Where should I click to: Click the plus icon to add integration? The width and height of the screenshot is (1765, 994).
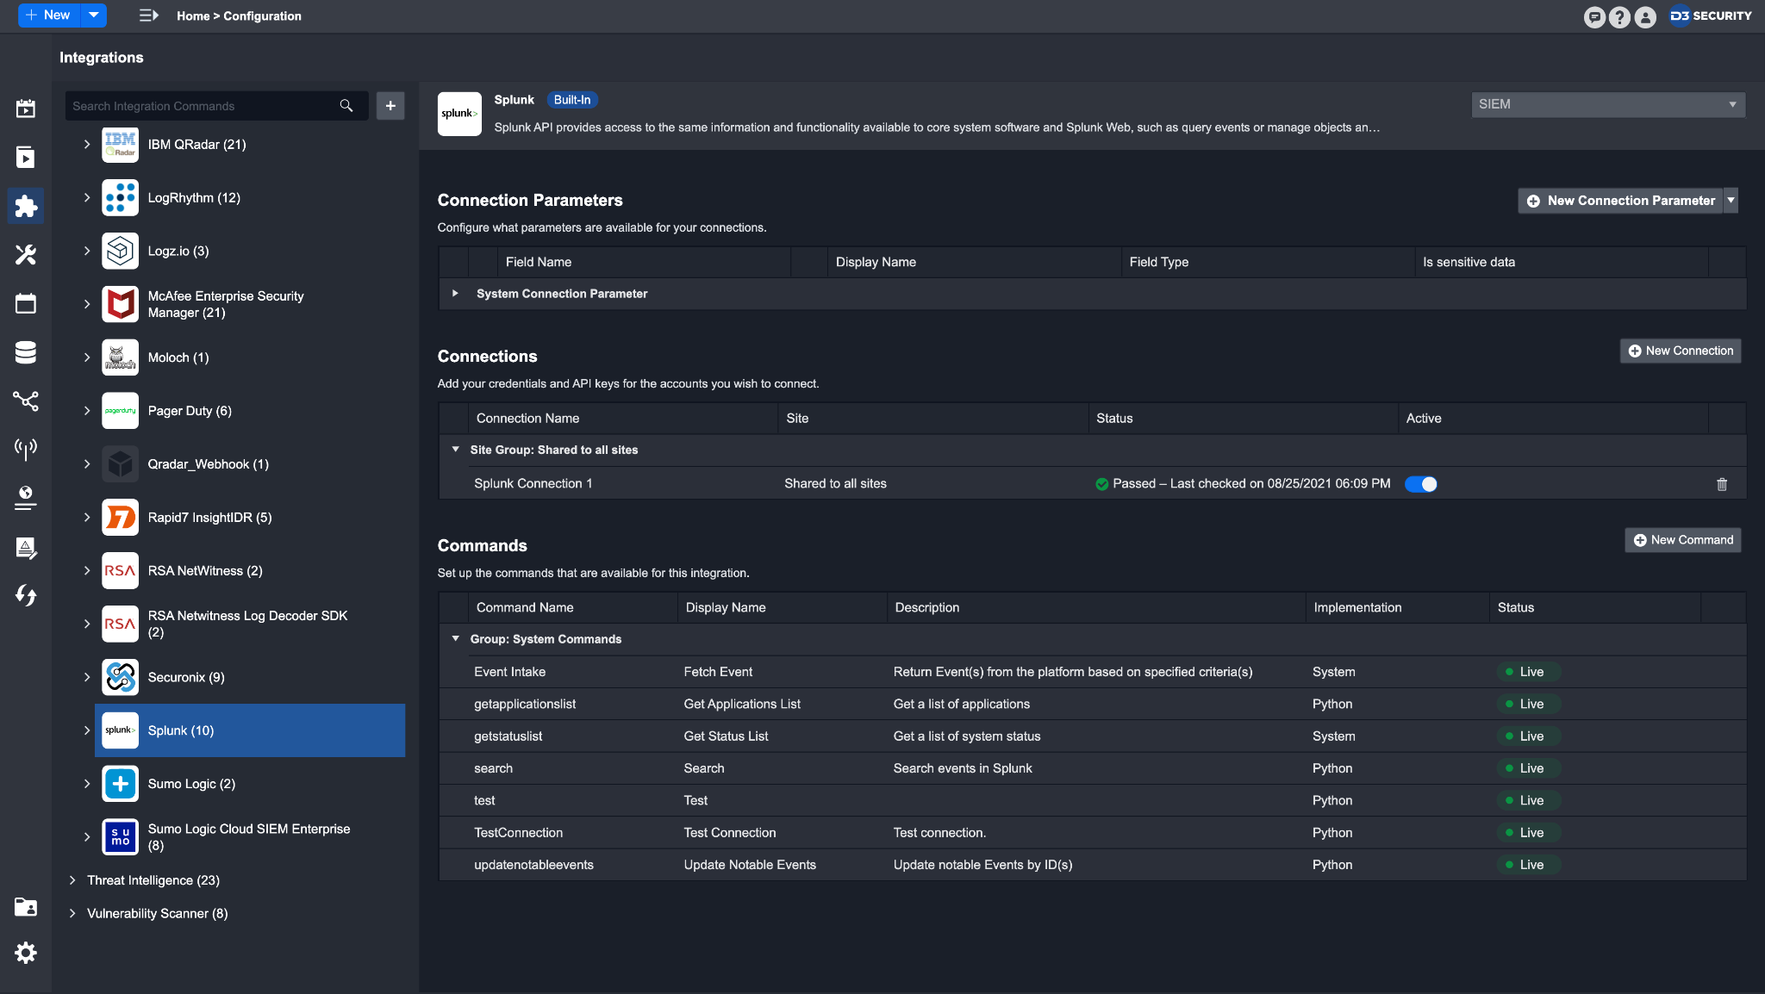(x=390, y=106)
